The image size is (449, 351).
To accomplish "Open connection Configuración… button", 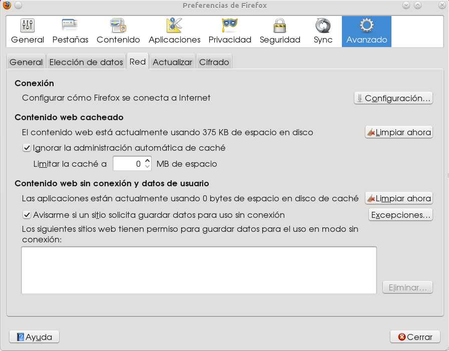I will 393,98.
